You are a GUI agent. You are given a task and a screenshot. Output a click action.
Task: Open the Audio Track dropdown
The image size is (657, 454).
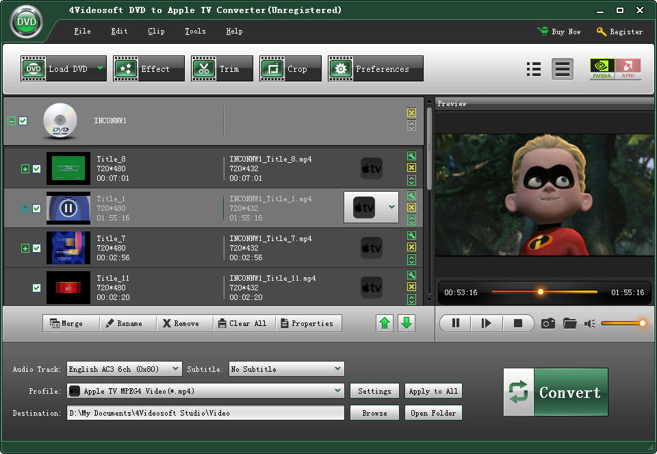(x=124, y=369)
